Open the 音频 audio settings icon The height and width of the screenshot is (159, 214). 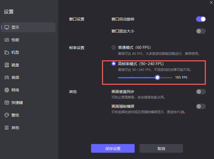click(x=7, y=77)
